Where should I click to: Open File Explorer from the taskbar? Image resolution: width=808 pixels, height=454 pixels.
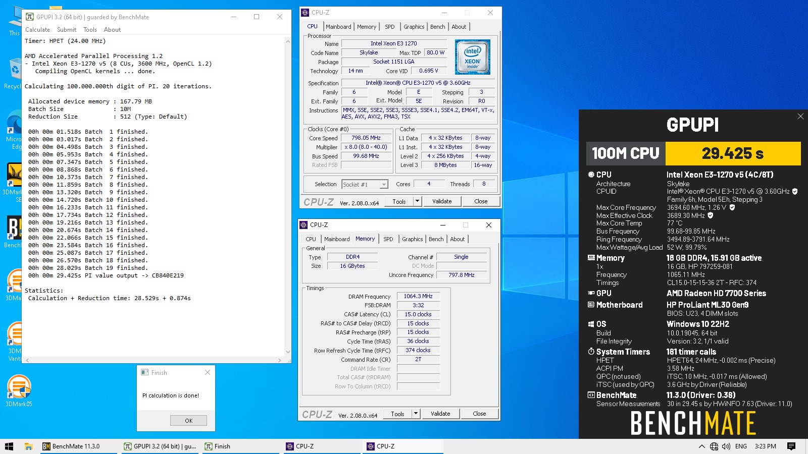pos(28,446)
